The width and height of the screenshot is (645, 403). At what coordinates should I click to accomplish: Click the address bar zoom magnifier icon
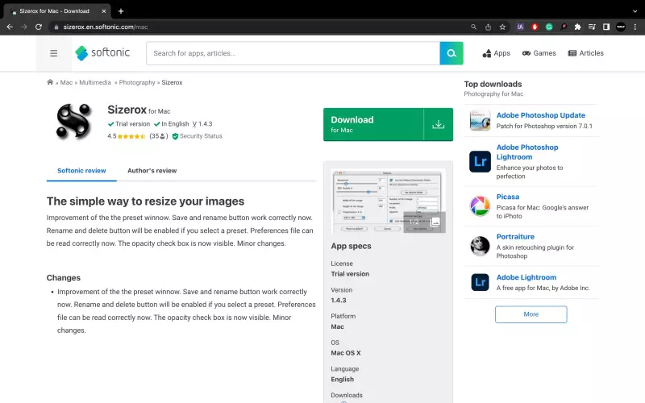[473, 27]
